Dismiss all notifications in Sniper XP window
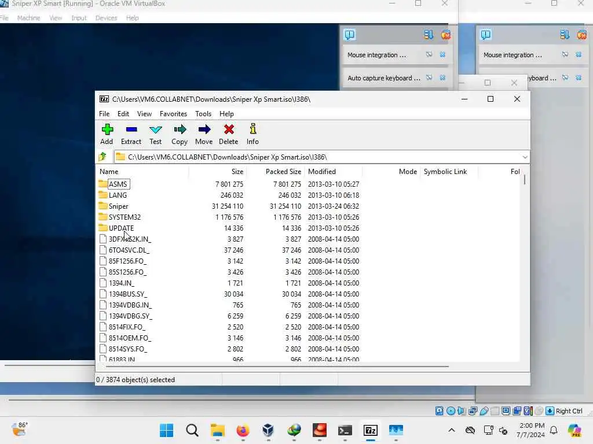The width and height of the screenshot is (593, 444). [446, 35]
